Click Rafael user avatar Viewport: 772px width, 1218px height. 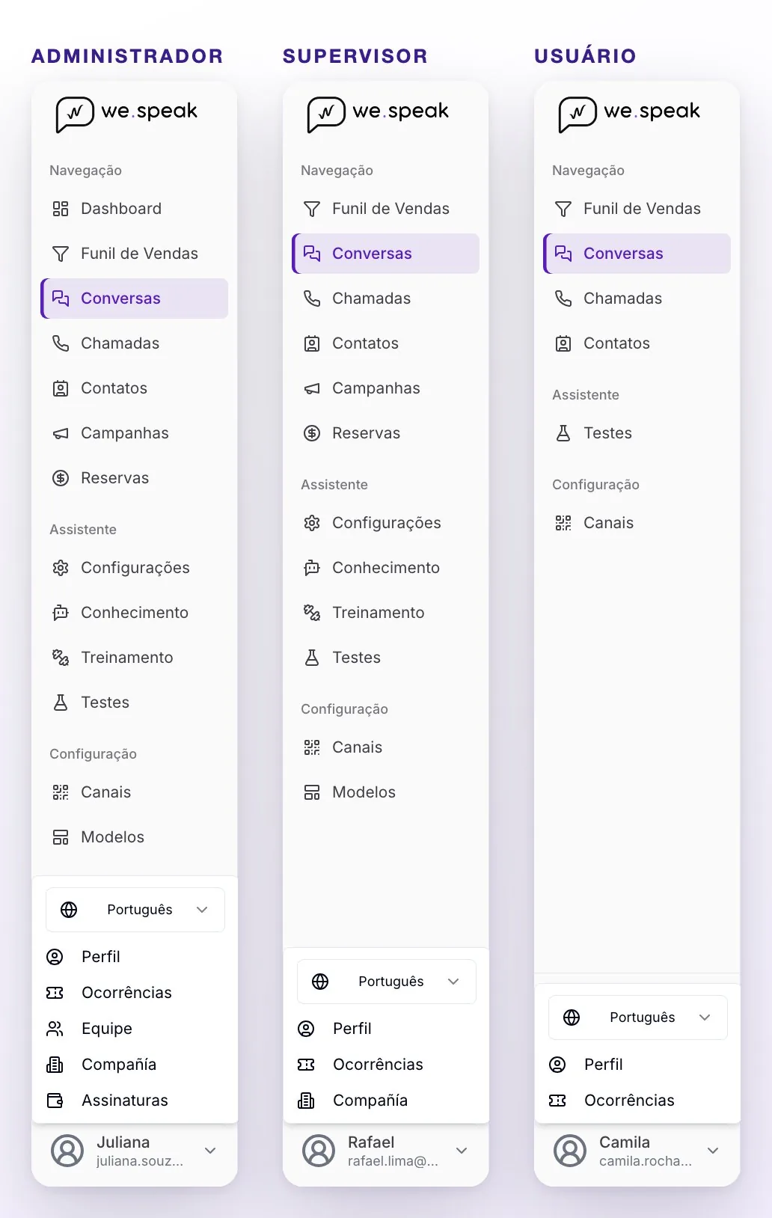tap(319, 1151)
